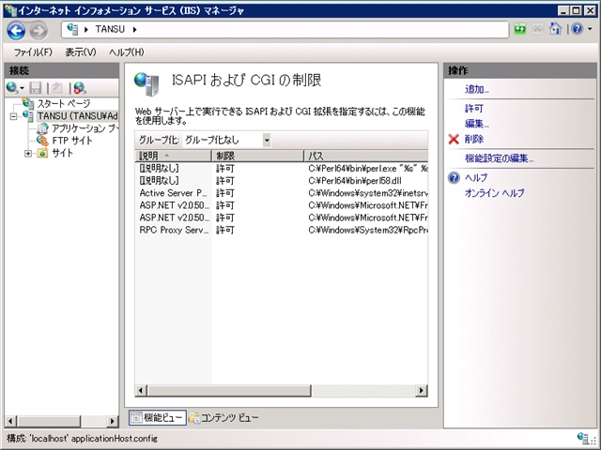The image size is (601, 450).
Task: Click the grey Forward navigation arrow
Action: 39,30
